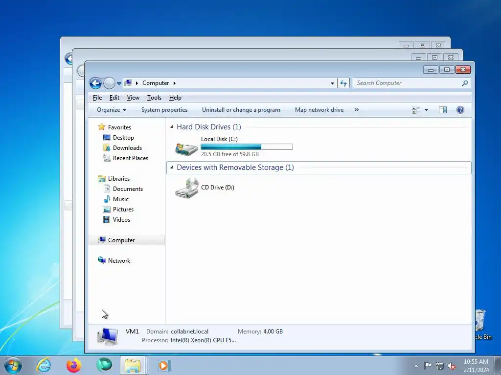Click Map network drive
Screen dimensions: 501x375
point(319,110)
